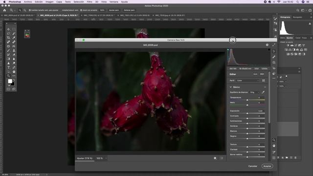The width and height of the screenshot is (313, 176).
Task: Open the Edit Toolbar three-dots button
Action: [14, 76]
